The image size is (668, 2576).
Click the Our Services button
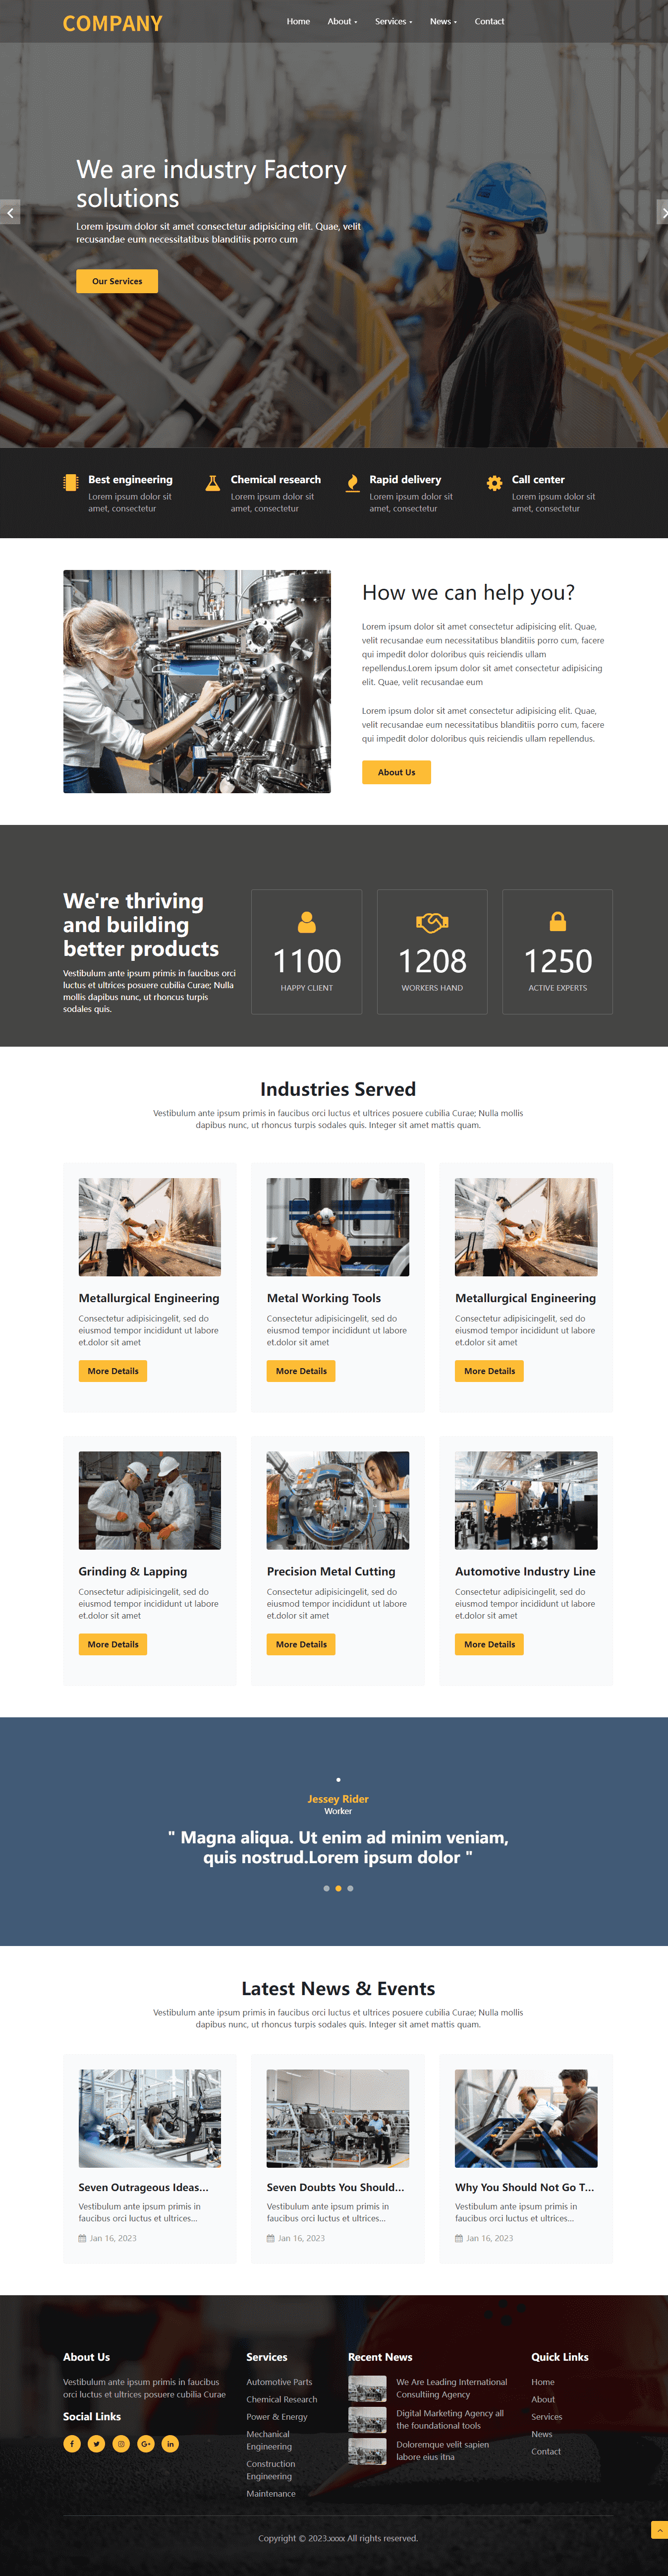pos(117,281)
